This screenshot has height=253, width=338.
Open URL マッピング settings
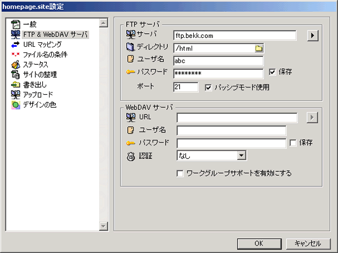click(42, 45)
